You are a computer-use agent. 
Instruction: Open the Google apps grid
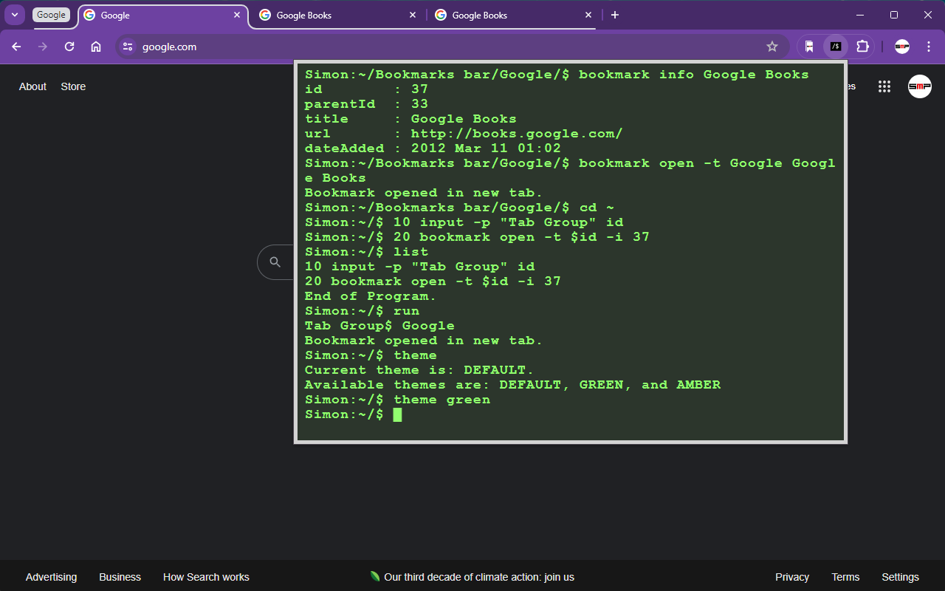coord(884,86)
